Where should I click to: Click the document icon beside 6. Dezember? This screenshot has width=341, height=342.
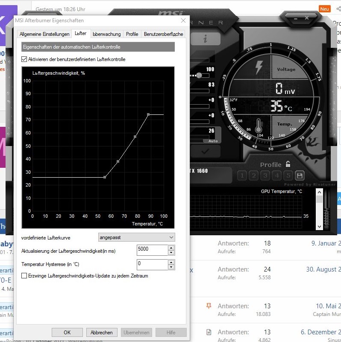pyautogui.click(x=209, y=332)
